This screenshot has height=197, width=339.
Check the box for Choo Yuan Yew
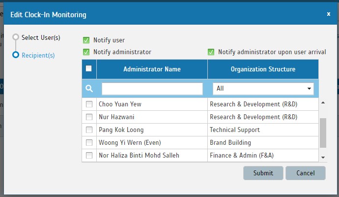tap(89, 104)
